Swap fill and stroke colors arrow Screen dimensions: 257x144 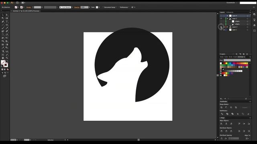[7, 61]
